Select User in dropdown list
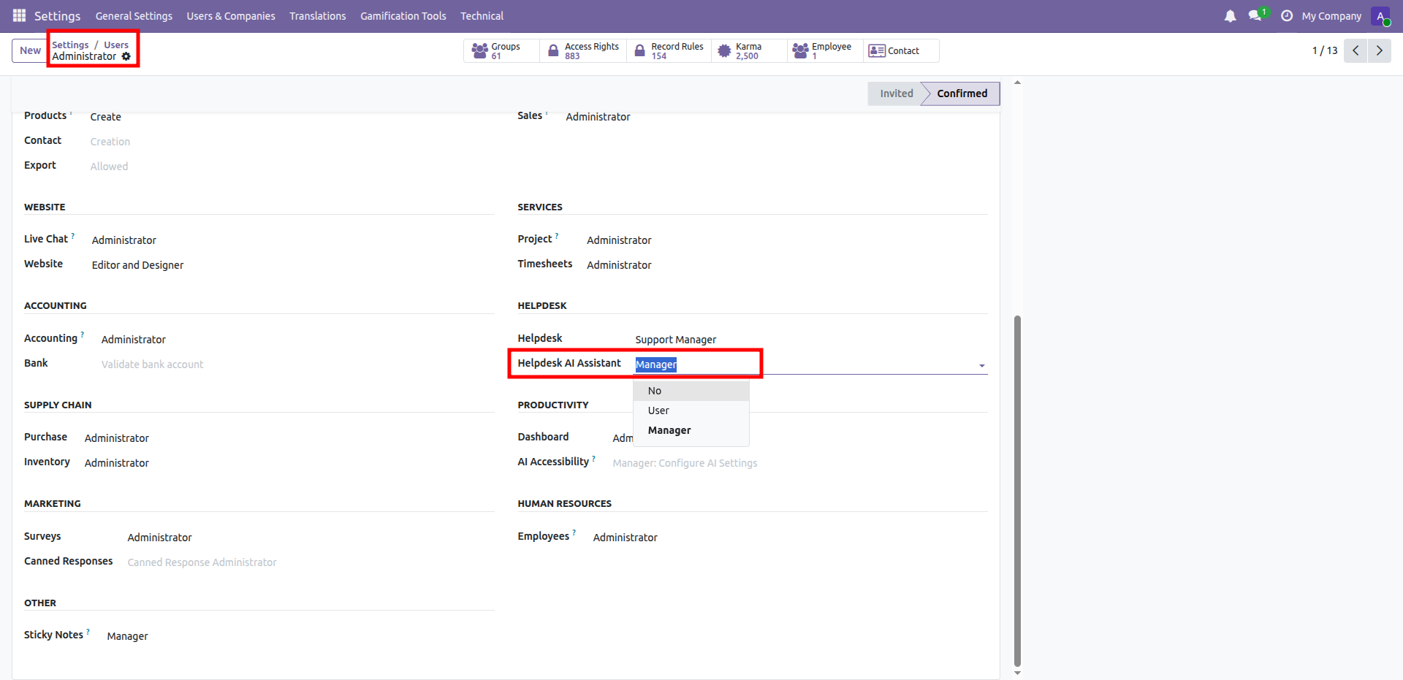Screen dimensions: 1403x680 (x=691, y=410)
